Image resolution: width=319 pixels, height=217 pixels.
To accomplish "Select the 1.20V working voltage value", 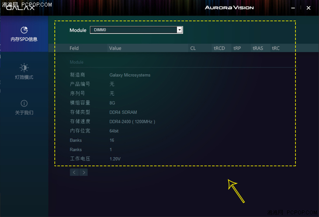I will 115,159.
